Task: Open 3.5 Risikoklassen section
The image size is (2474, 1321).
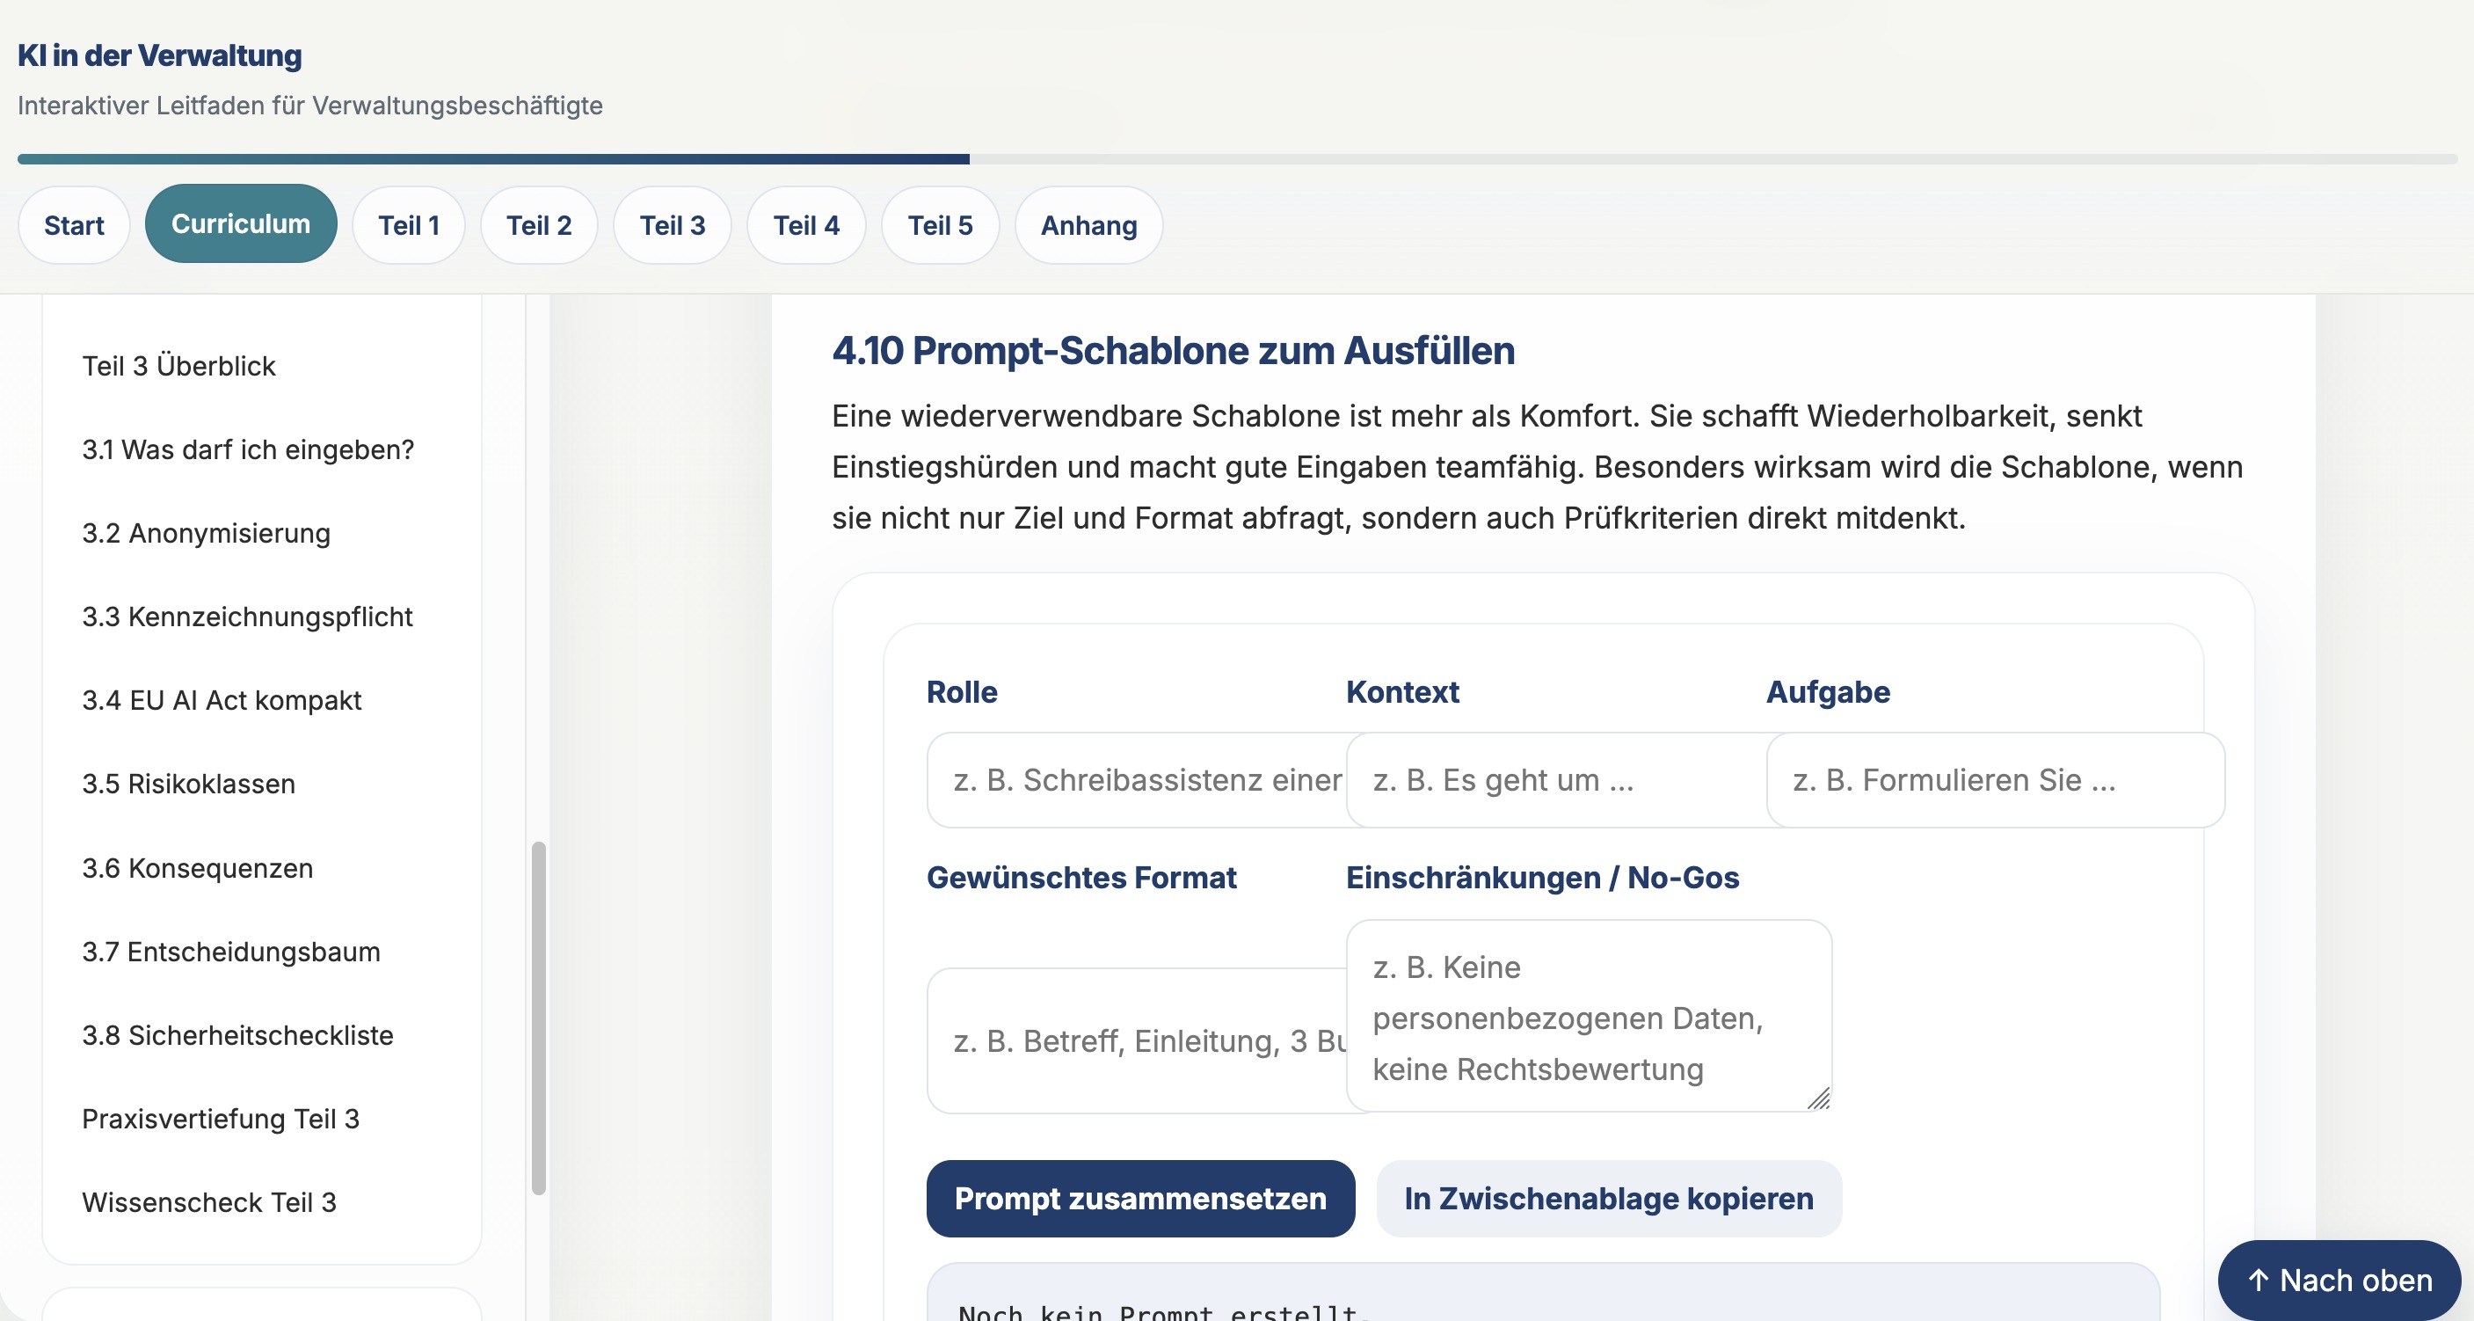Action: click(x=188, y=784)
